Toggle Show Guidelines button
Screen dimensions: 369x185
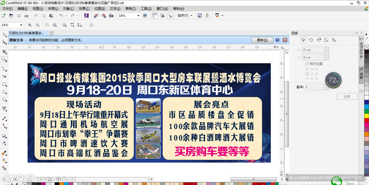tap(170, 15)
